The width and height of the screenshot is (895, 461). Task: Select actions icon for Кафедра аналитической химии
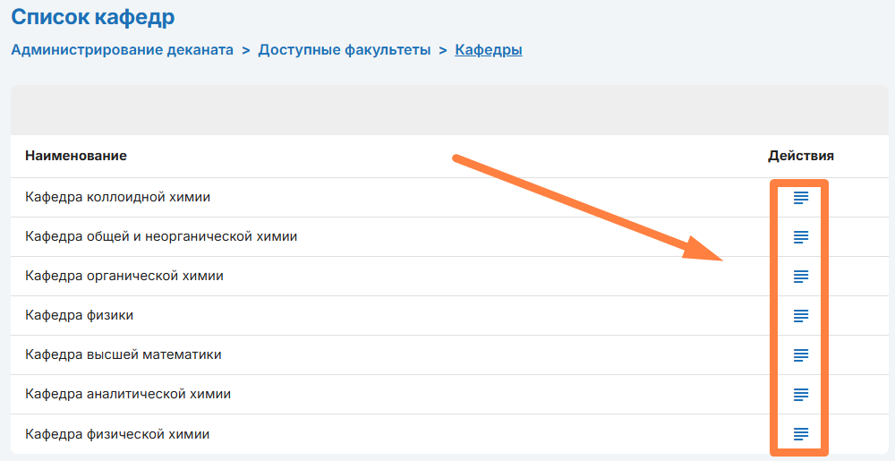[801, 395]
